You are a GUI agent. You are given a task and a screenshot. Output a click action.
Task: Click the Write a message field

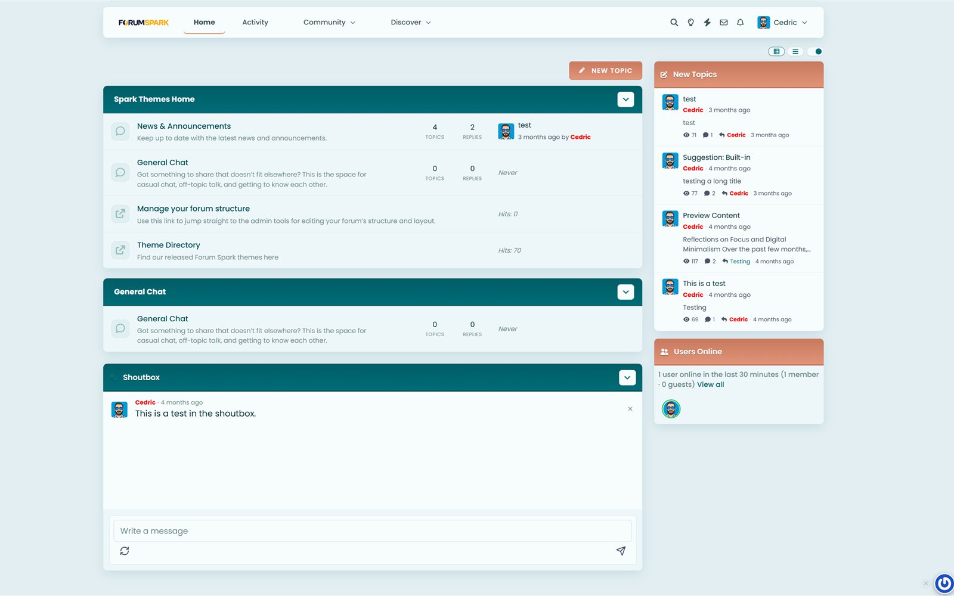(x=373, y=531)
